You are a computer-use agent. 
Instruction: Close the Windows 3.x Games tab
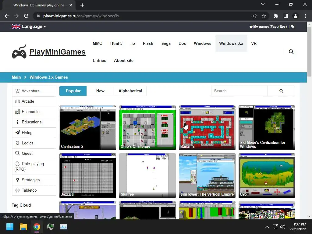(x=71, y=5)
